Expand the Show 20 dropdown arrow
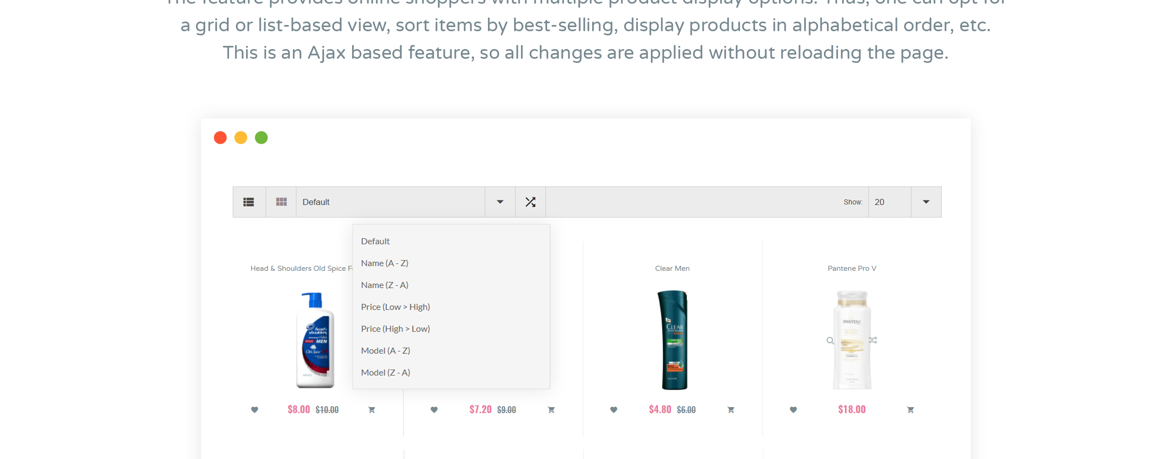The width and height of the screenshot is (1175, 459). click(926, 202)
